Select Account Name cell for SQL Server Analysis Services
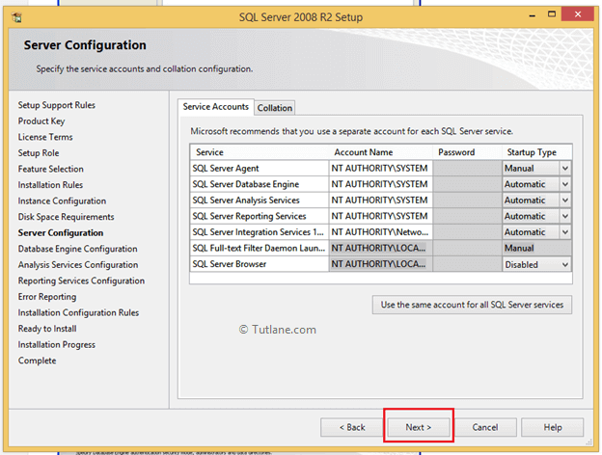This screenshot has height=455, width=602. coord(380,201)
